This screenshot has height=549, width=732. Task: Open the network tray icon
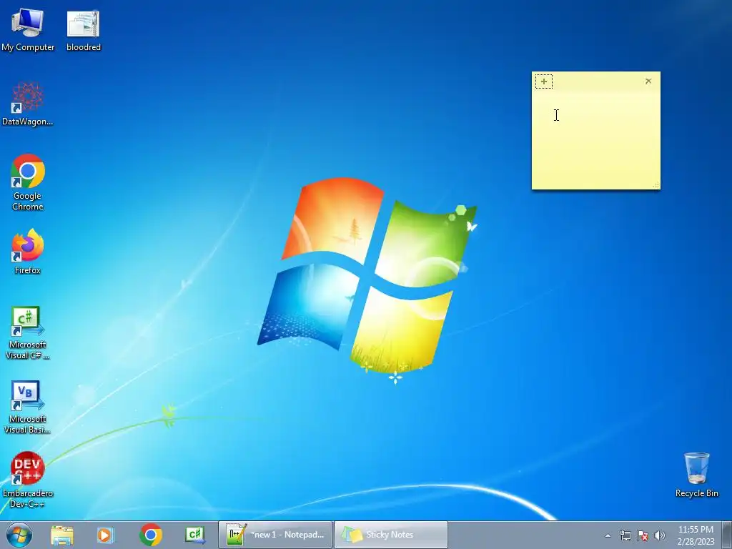click(625, 535)
